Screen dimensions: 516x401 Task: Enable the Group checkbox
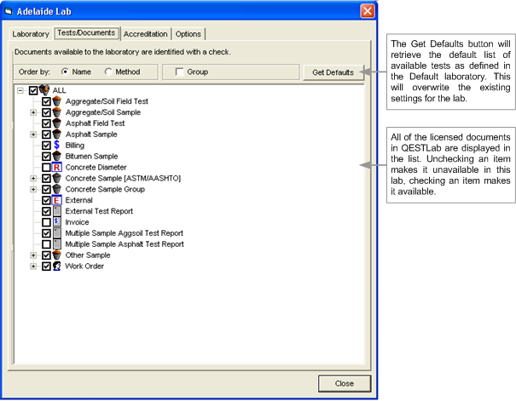(179, 72)
